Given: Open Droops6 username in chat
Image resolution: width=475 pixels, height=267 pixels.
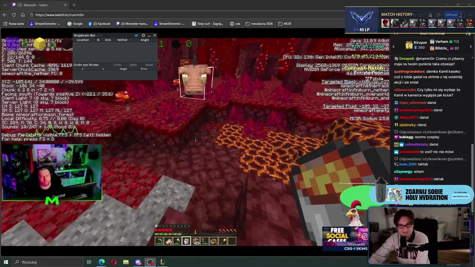Looking at the screenshot, I should pyautogui.click(x=407, y=59).
